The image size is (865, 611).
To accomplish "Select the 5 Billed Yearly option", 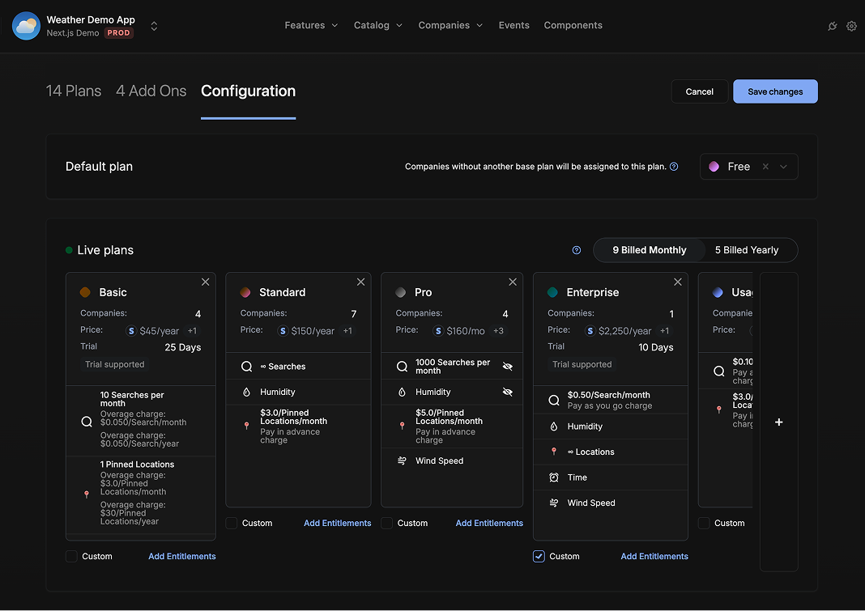I will click(x=746, y=250).
